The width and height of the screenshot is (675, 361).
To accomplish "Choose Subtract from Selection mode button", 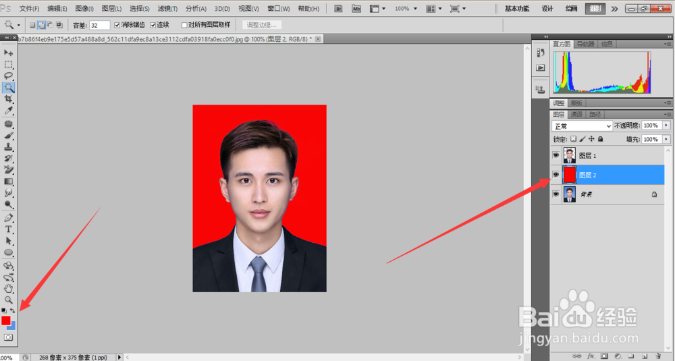I will point(50,26).
